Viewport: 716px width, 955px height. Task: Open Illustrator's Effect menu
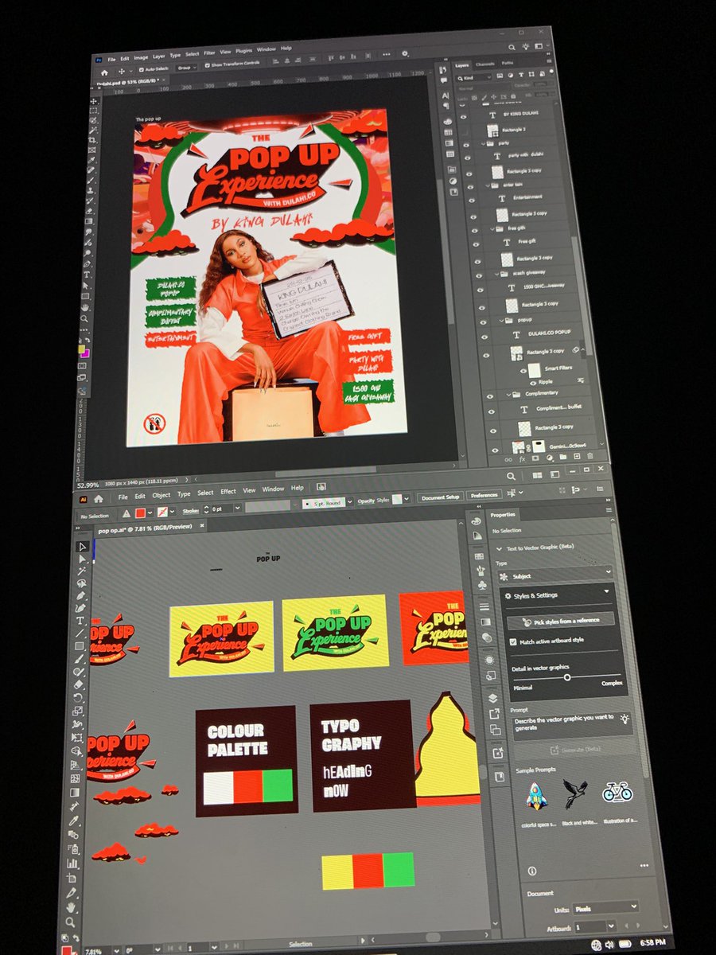[x=228, y=491]
